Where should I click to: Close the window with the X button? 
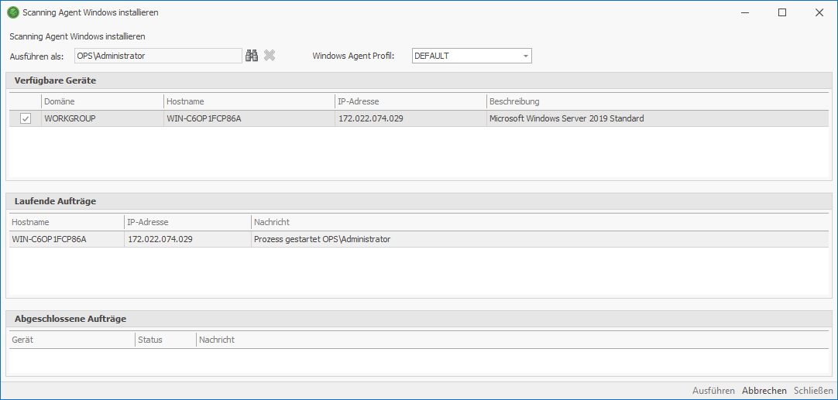point(819,12)
